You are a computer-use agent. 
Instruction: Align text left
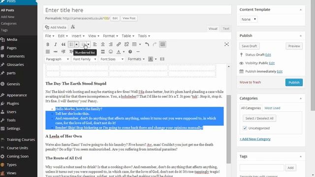(x=95, y=44)
